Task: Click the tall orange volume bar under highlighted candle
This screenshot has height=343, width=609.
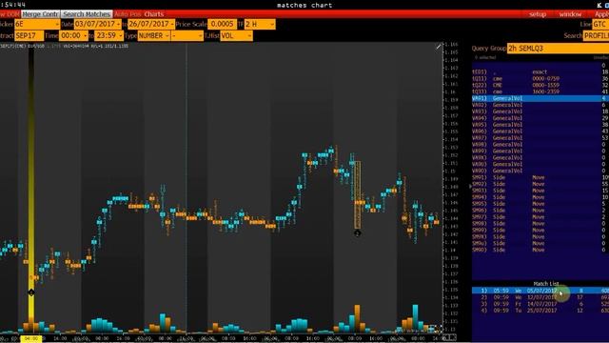Action: pos(357,318)
